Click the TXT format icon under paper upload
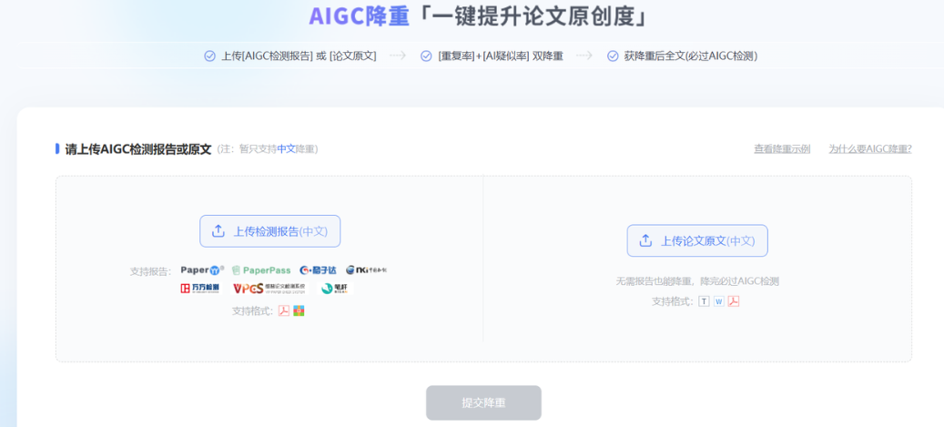The width and height of the screenshot is (944, 427). (x=704, y=301)
